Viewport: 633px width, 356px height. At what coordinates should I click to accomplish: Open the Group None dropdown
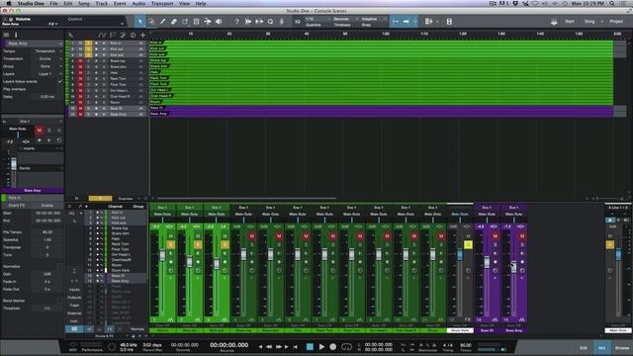tap(47, 66)
